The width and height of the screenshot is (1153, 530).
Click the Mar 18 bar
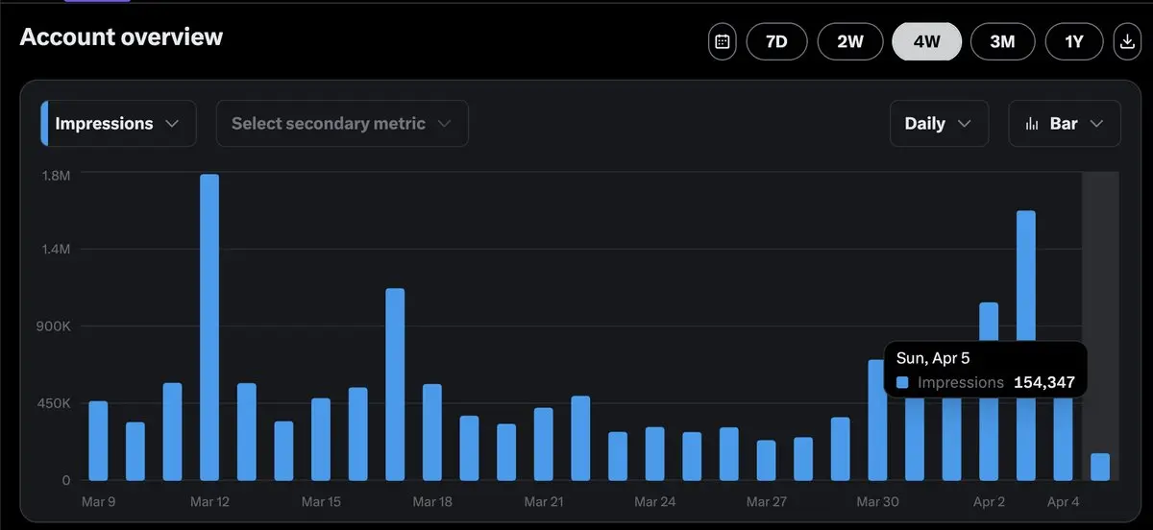click(x=432, y=432)
